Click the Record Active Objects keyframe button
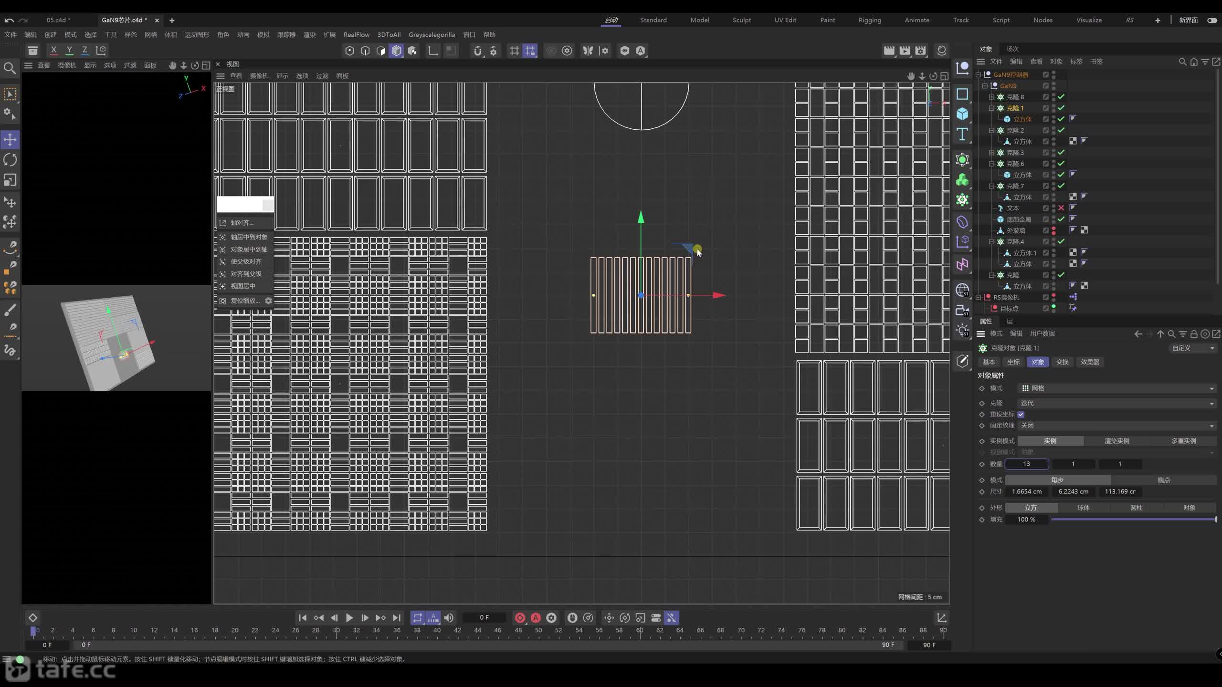Viewport: 1222px width, 687px height. pyautogui.click(x=520, y=618)
